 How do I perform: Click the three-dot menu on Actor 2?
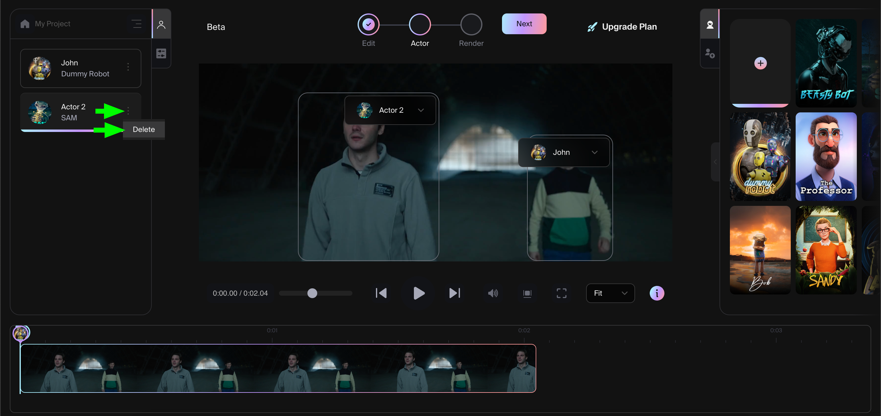[x=128, y=111]
